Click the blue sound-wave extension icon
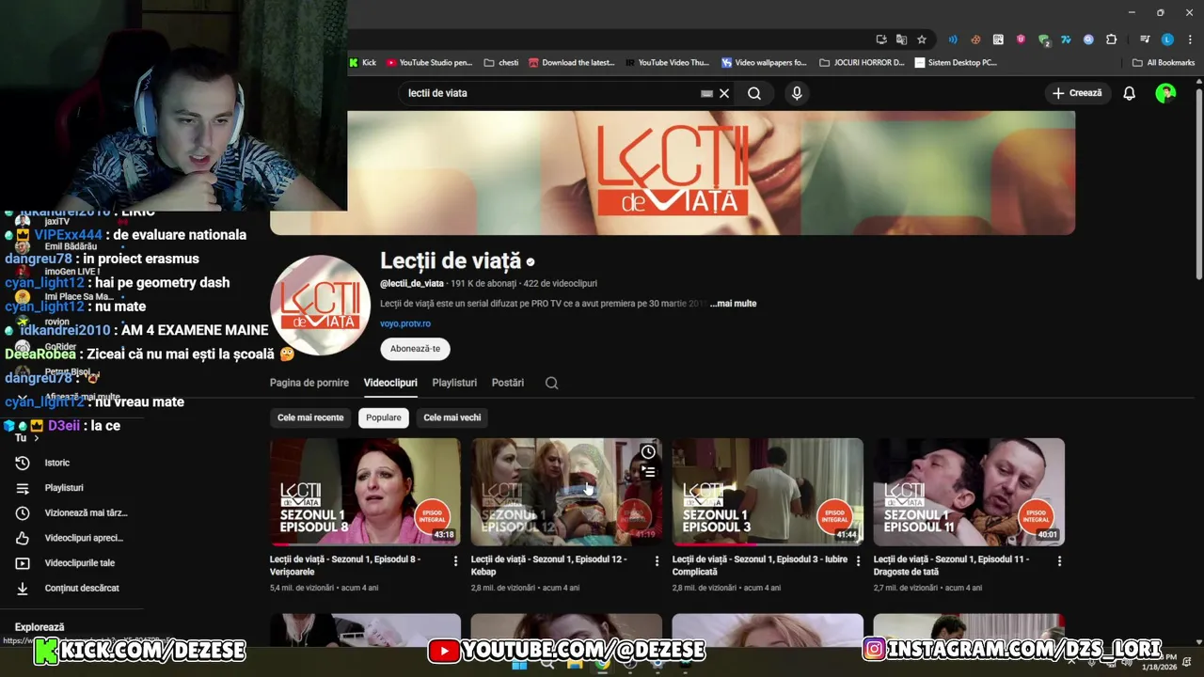1204x677 pixels. click(x=953, y=39)
